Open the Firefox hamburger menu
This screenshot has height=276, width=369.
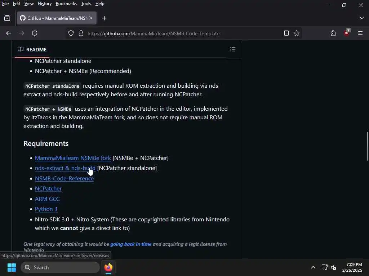pos(360,33)
